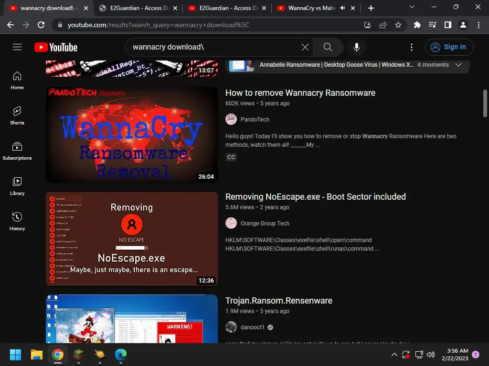Open History in the sidebar
Viewport: 489px width, 366px height.
[x=17, y=221]
